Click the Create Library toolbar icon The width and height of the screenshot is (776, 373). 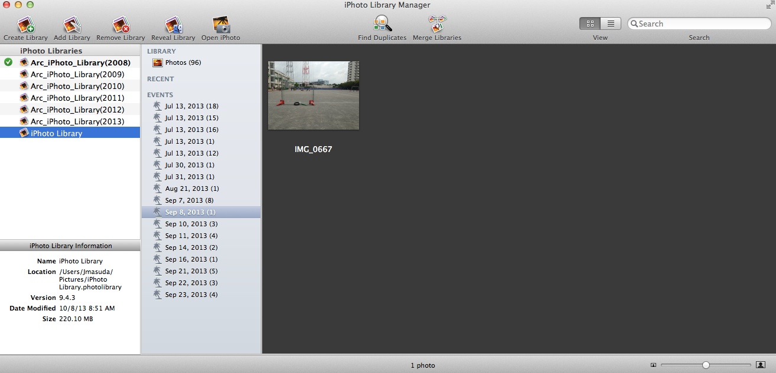[x=25, y=25]
